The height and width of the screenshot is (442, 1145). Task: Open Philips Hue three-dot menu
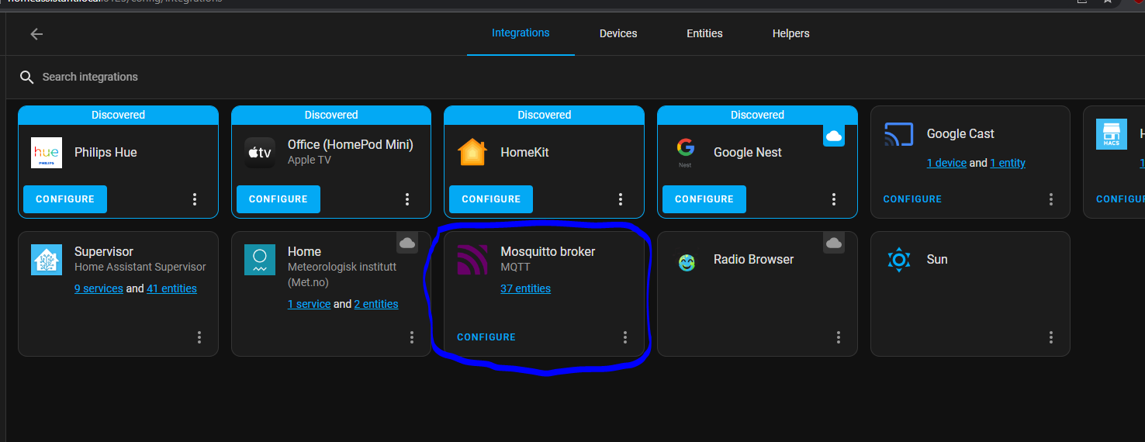click(x=195, y=199)
